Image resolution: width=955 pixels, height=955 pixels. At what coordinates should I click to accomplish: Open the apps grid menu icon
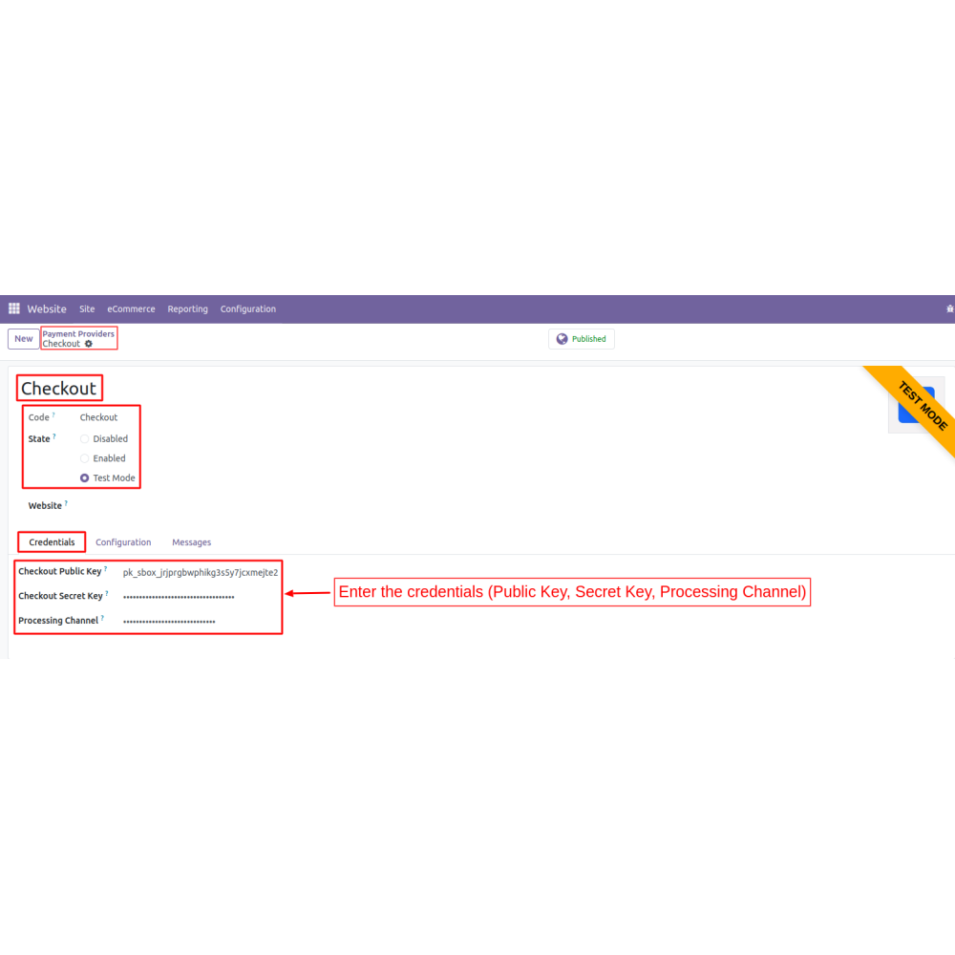coord(14,308)
